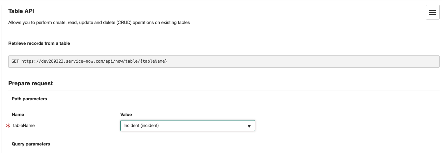The image size is (442, 153).
Task: Click the red required asterisk beside tableName
Action: 9,126
